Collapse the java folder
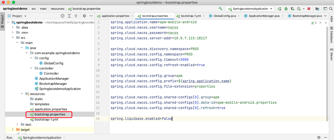 (x=22, y=48)
